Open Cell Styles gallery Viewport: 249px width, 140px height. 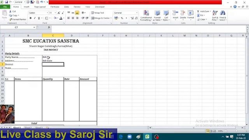[166, 16]
